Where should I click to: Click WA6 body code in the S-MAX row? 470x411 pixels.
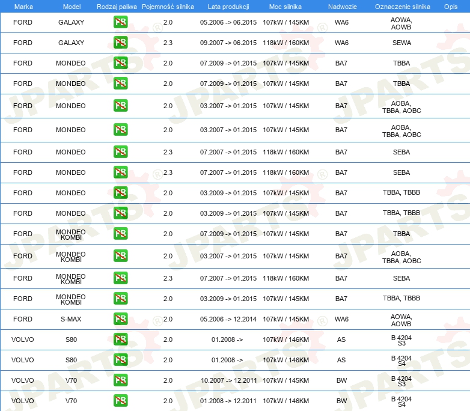tap(341, 319)
